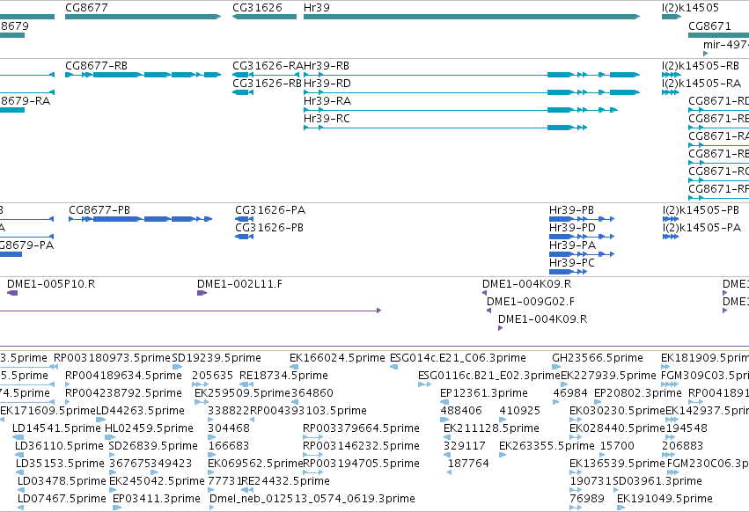Open the l(2)k14505-PA feature
This screenshot has height=512, width=749.
click(x=701, y=228)
